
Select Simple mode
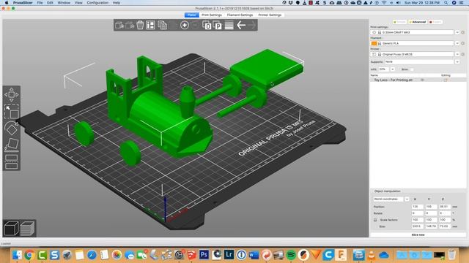pyautogui.click(x=399, y=22)
